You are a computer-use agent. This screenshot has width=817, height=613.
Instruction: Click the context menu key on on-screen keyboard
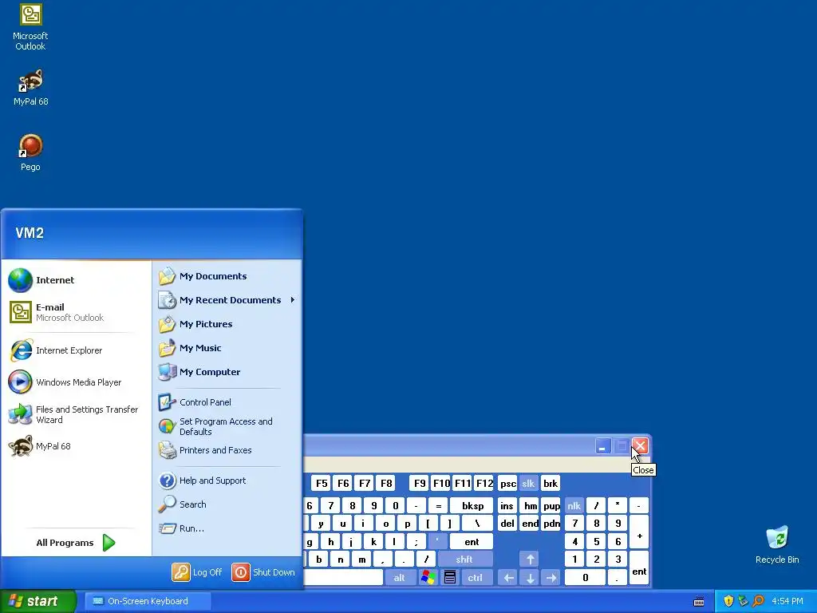coord(450,578)
